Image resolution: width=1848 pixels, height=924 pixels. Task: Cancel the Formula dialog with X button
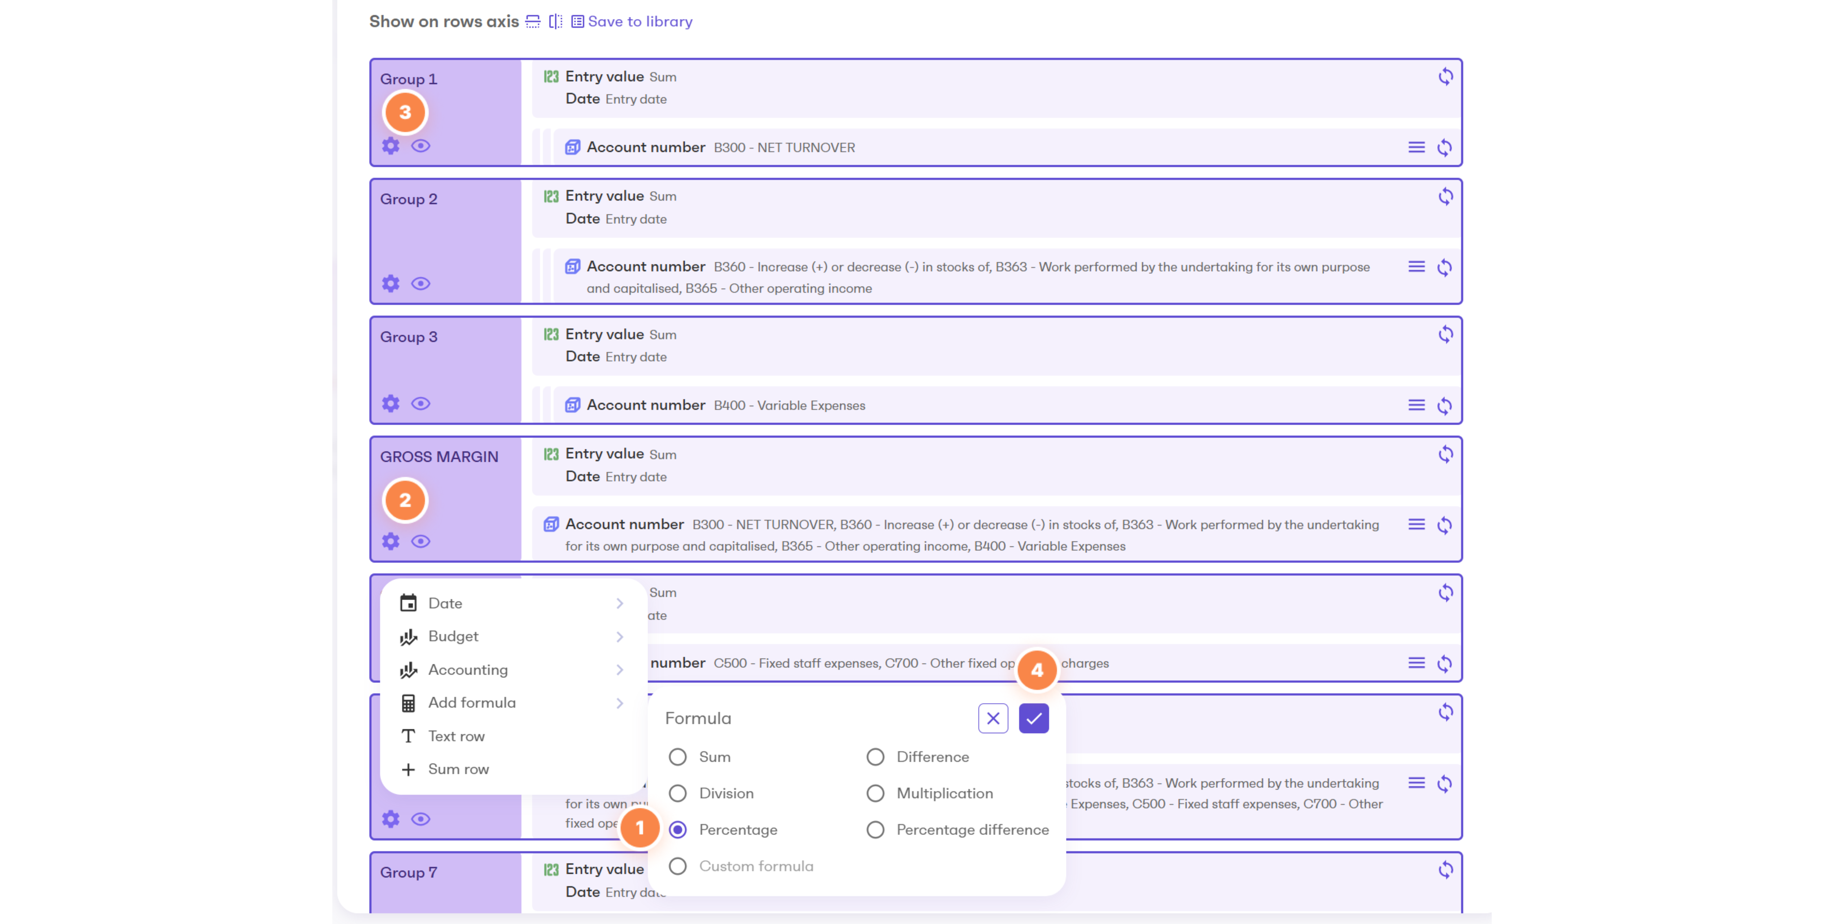[x=993, y=718]
